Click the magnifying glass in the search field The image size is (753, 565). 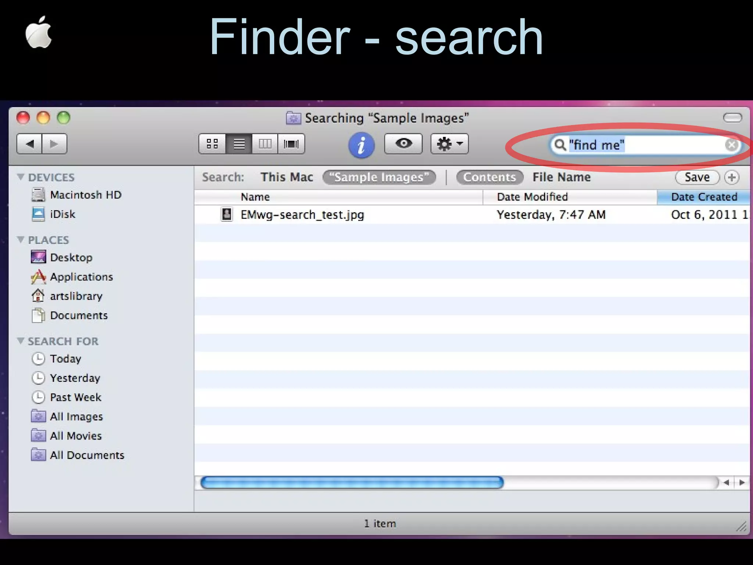pos(560,145)
